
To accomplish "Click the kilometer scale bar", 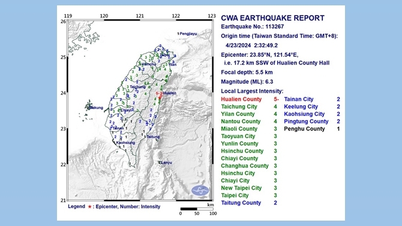I will click(x=197, y=209).
